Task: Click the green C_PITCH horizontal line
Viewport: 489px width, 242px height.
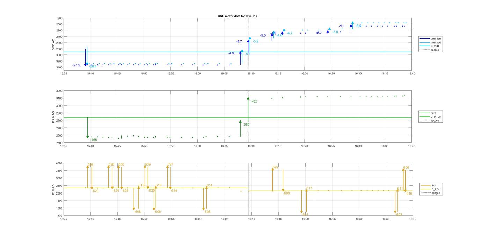Action: [238, 117]
